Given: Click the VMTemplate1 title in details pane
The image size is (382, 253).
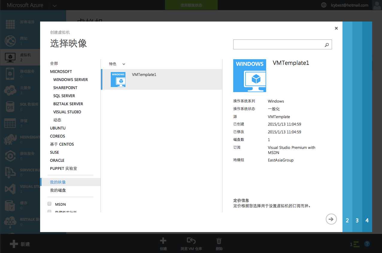Looking at the screenshot, I should 291,63.
